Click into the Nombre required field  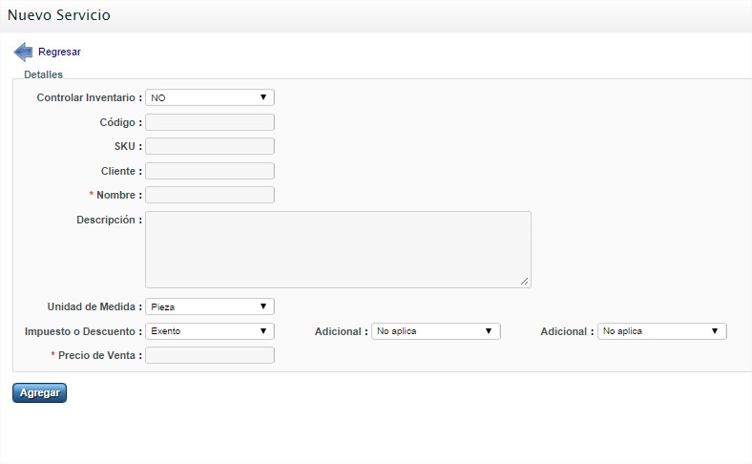click(x=210, y=195)
